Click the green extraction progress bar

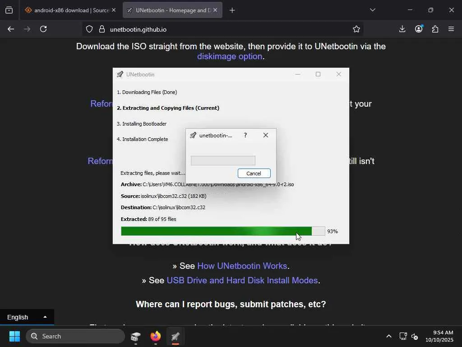(x=223, y=231)
